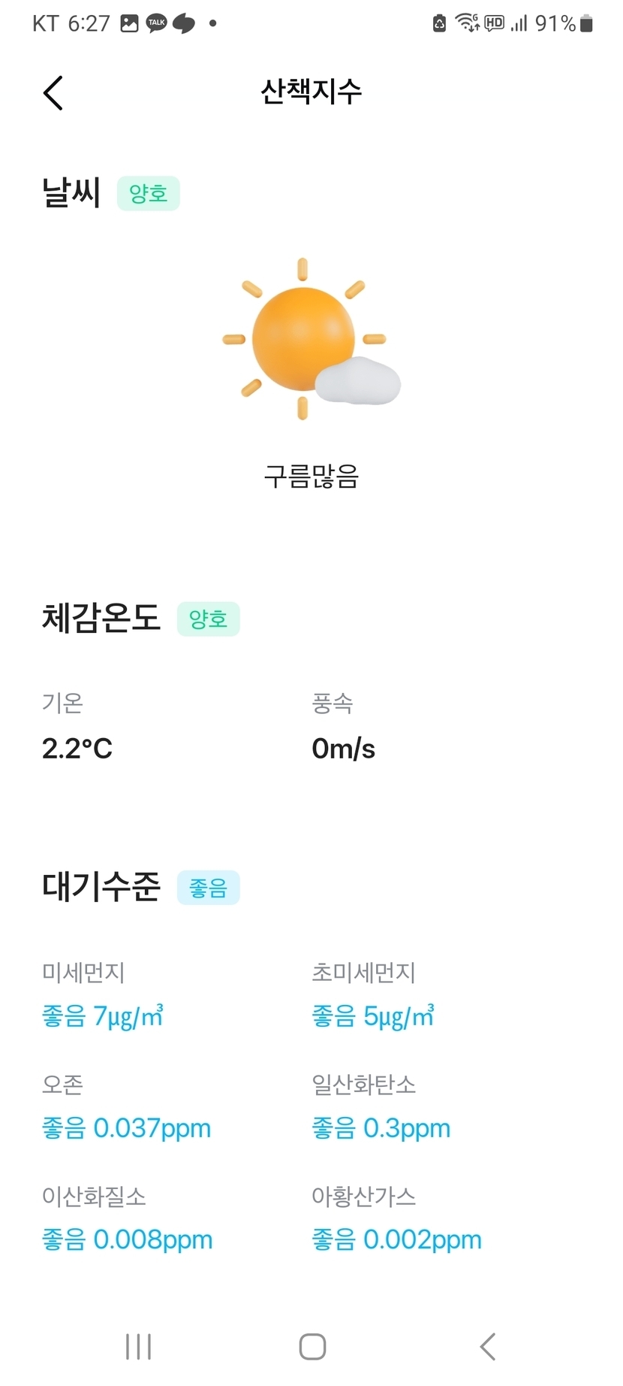Tap the 일산화탄소 reading 0.3ppm

pyautogui.click(x=381, y=1128)
